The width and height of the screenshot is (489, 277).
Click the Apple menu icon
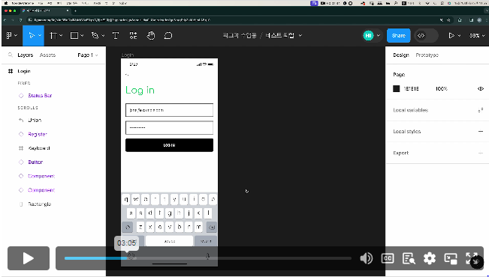click(x=6, y=3)
